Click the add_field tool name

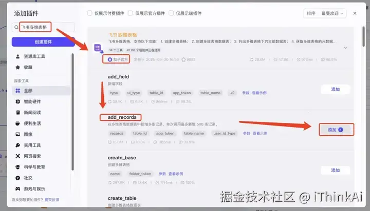[x=118, y=77]
